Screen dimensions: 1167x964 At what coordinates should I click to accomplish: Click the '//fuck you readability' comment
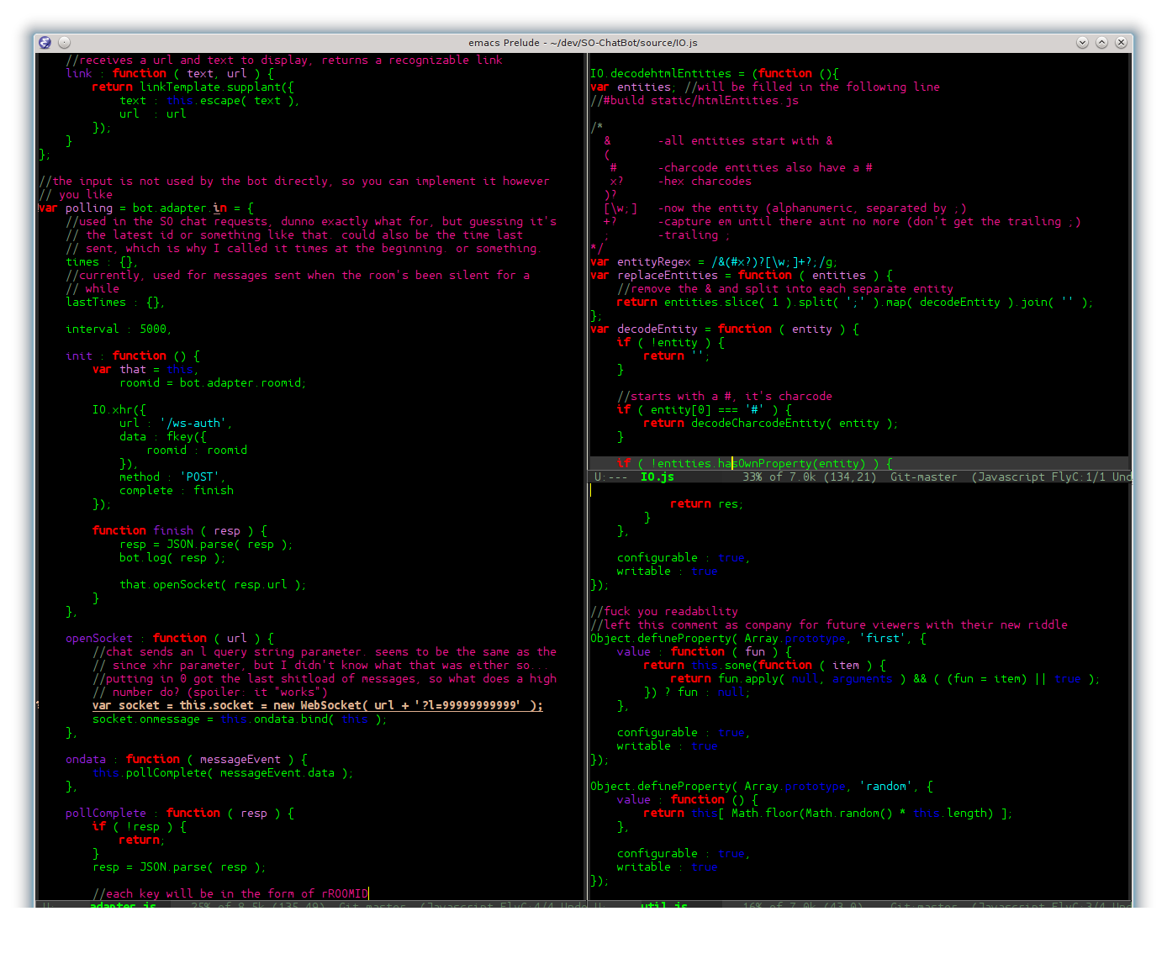coord(664,612)
